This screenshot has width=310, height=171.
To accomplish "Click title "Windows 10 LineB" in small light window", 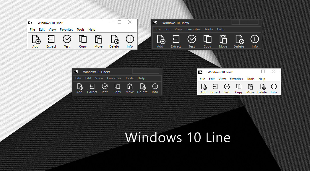I will pos(220,72).
